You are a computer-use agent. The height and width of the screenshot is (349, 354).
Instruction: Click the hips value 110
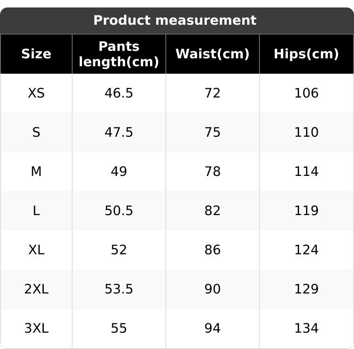(x=306, y=133)
